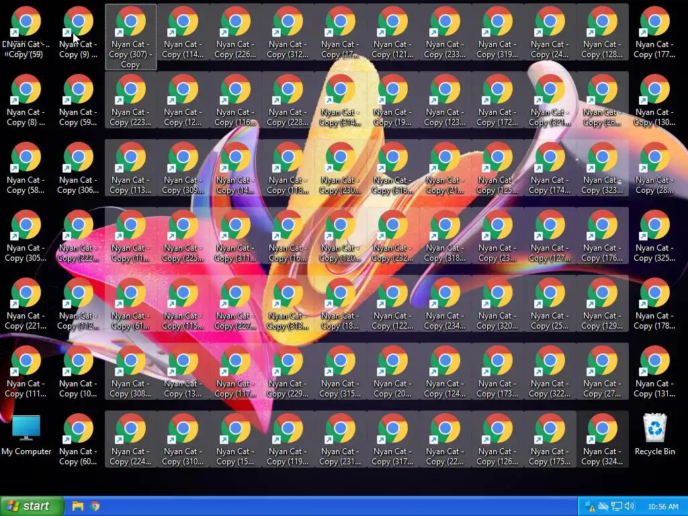Select Nyan Cat Copy (223... icon

coord(130,100)
